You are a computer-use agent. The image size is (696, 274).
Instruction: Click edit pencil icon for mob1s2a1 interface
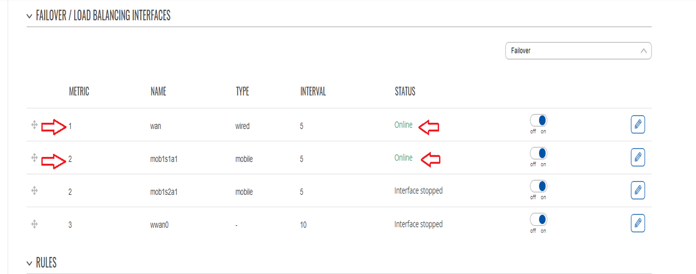pos(637,190)
